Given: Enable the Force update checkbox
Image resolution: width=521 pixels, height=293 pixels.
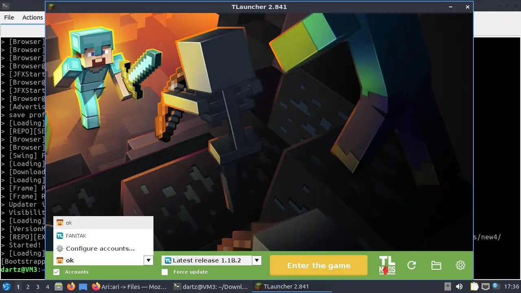Looking at the screenshot, I should [165, 272].
